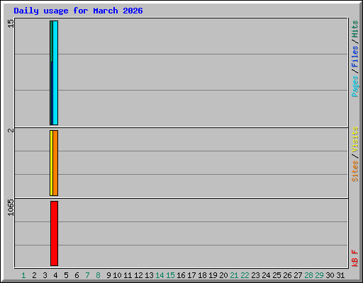Screen dimensions: 363x283
Task: Click day "16" on the x-axis
Action: pos(181,275)
